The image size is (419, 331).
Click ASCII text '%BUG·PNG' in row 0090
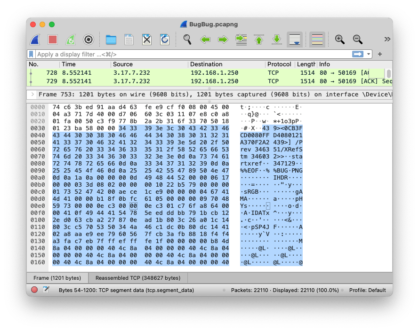pos(288,171)
